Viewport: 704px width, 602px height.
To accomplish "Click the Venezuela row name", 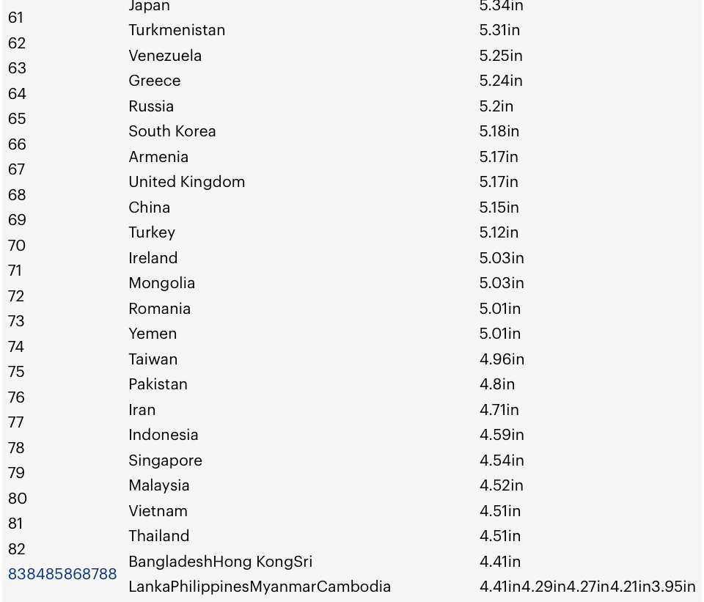I will point(165,56).
